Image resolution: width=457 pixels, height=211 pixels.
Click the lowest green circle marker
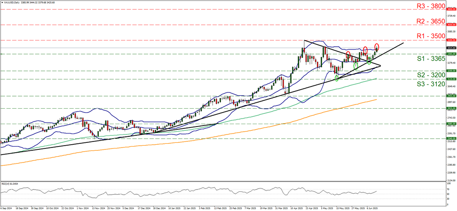337,77
